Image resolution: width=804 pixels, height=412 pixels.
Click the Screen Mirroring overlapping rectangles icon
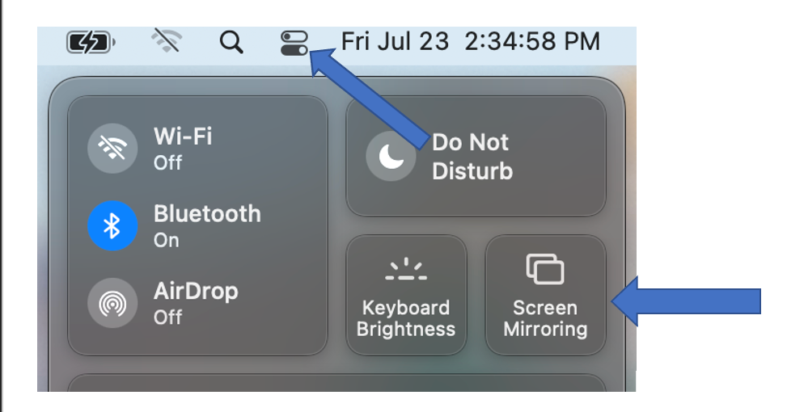tap(545, 269)
